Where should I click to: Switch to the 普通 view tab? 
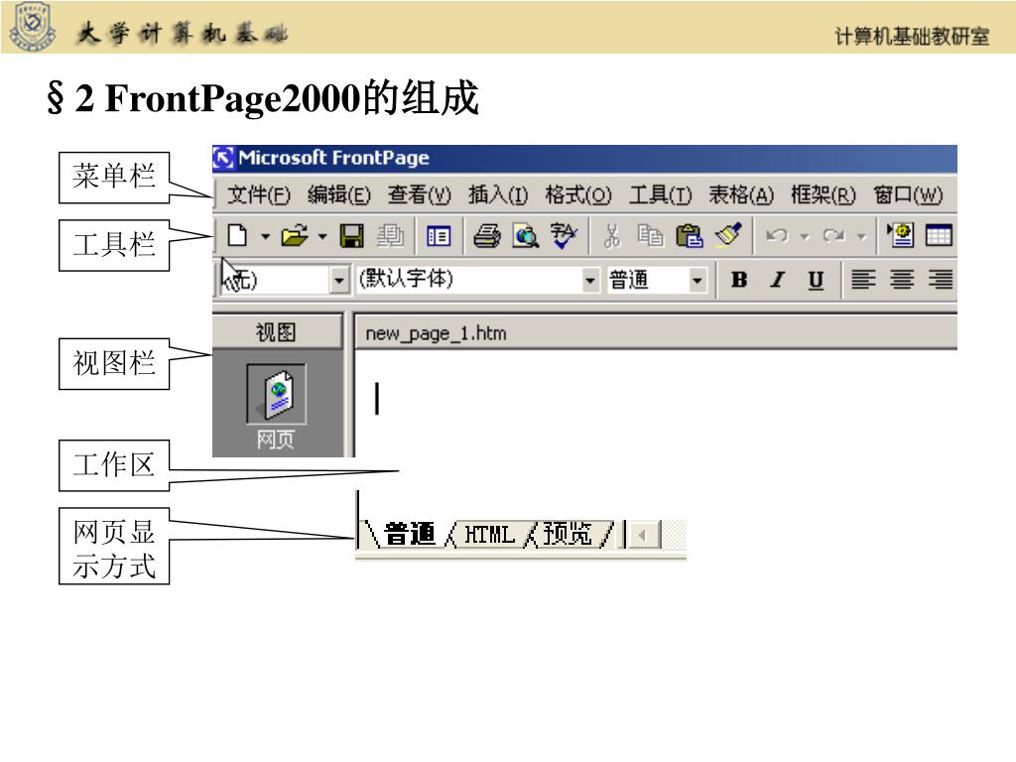point(410,535)
